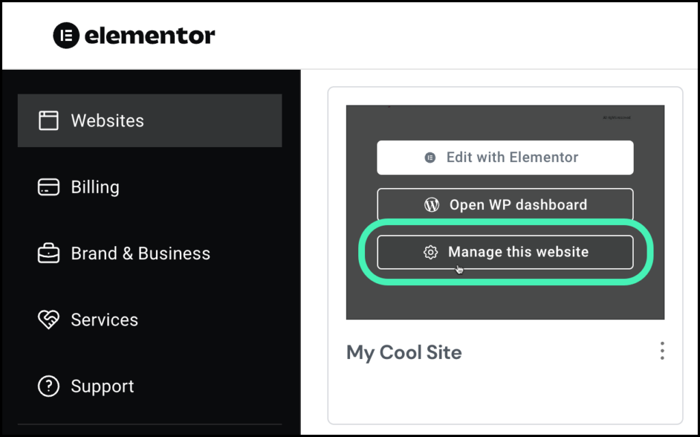Open the three-dot menu for My Cool Site
Image resolution: width=700 pixels, height=437 pixels.
click(662, 352)
